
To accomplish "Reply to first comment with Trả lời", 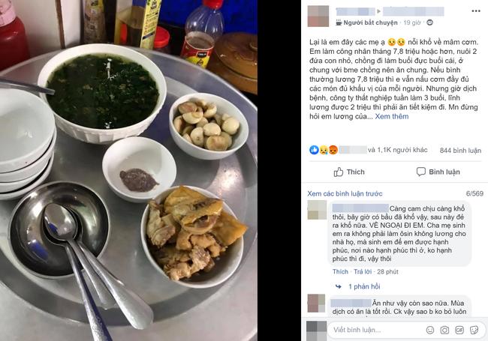I will [x=363, y=272].
